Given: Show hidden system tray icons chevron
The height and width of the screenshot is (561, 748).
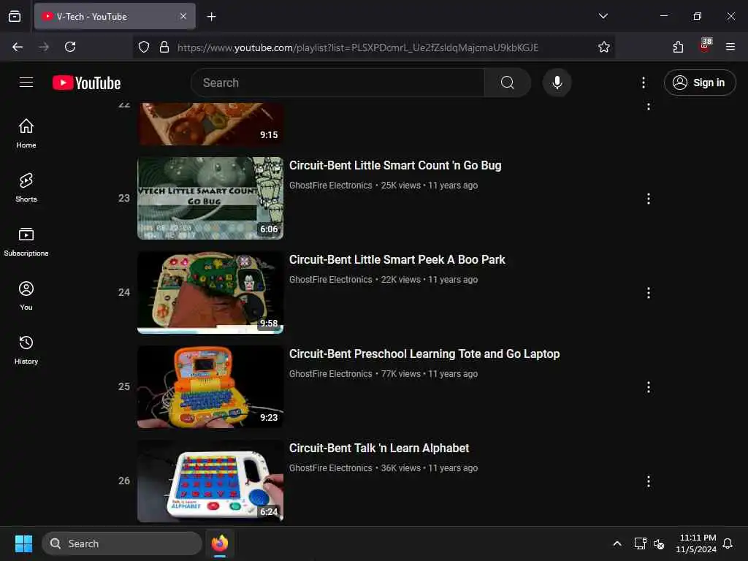Looking at the screenshot, I should click(x=617, y=543).
